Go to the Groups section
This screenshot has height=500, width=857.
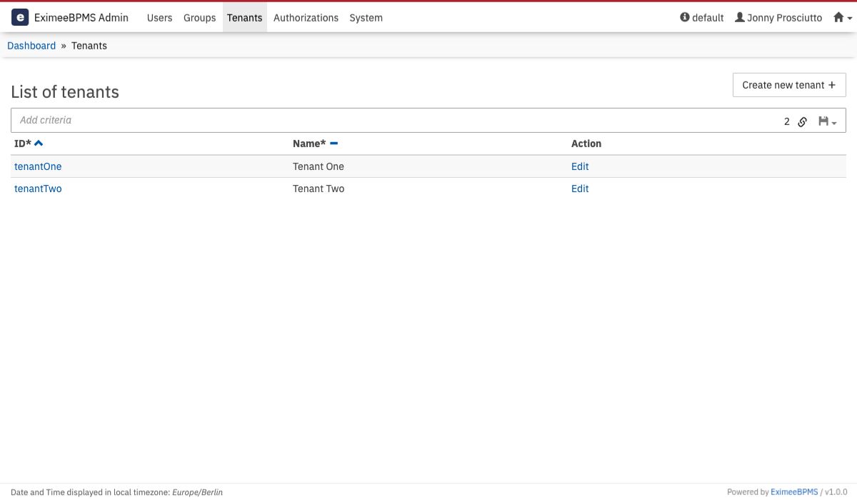point(199,17)
